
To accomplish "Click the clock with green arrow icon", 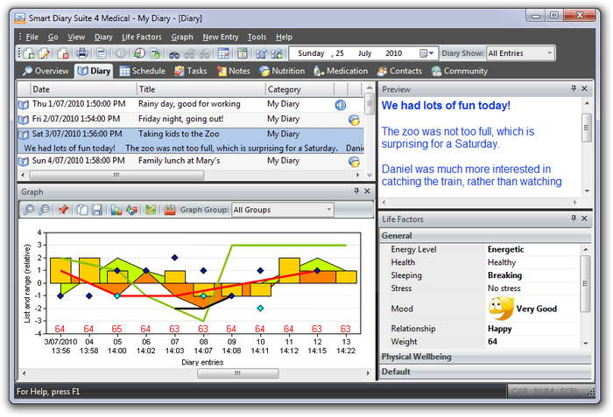I will [x=139, y=53].
